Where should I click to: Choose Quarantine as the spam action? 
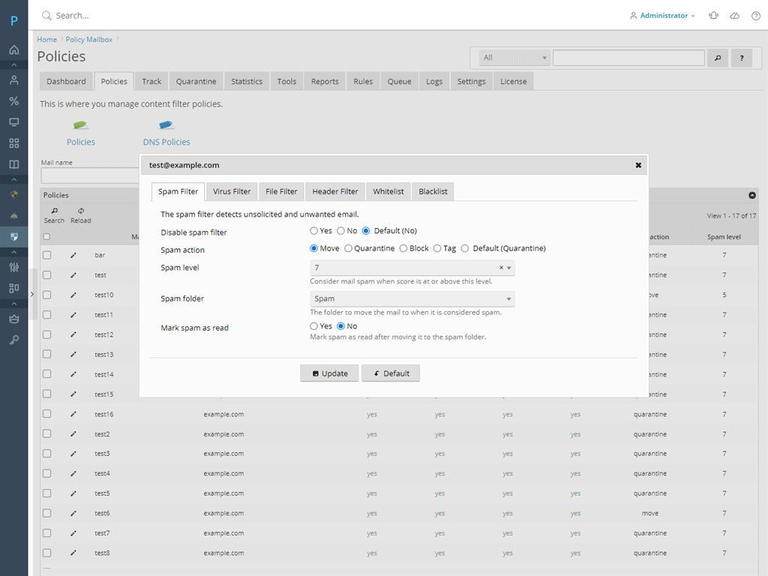click(x=349, y=248)
